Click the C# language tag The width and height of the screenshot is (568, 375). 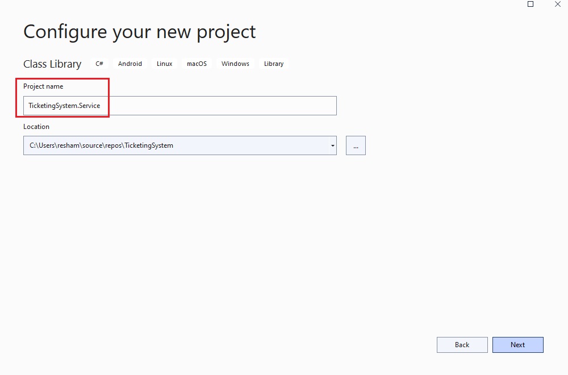(99, 64)
